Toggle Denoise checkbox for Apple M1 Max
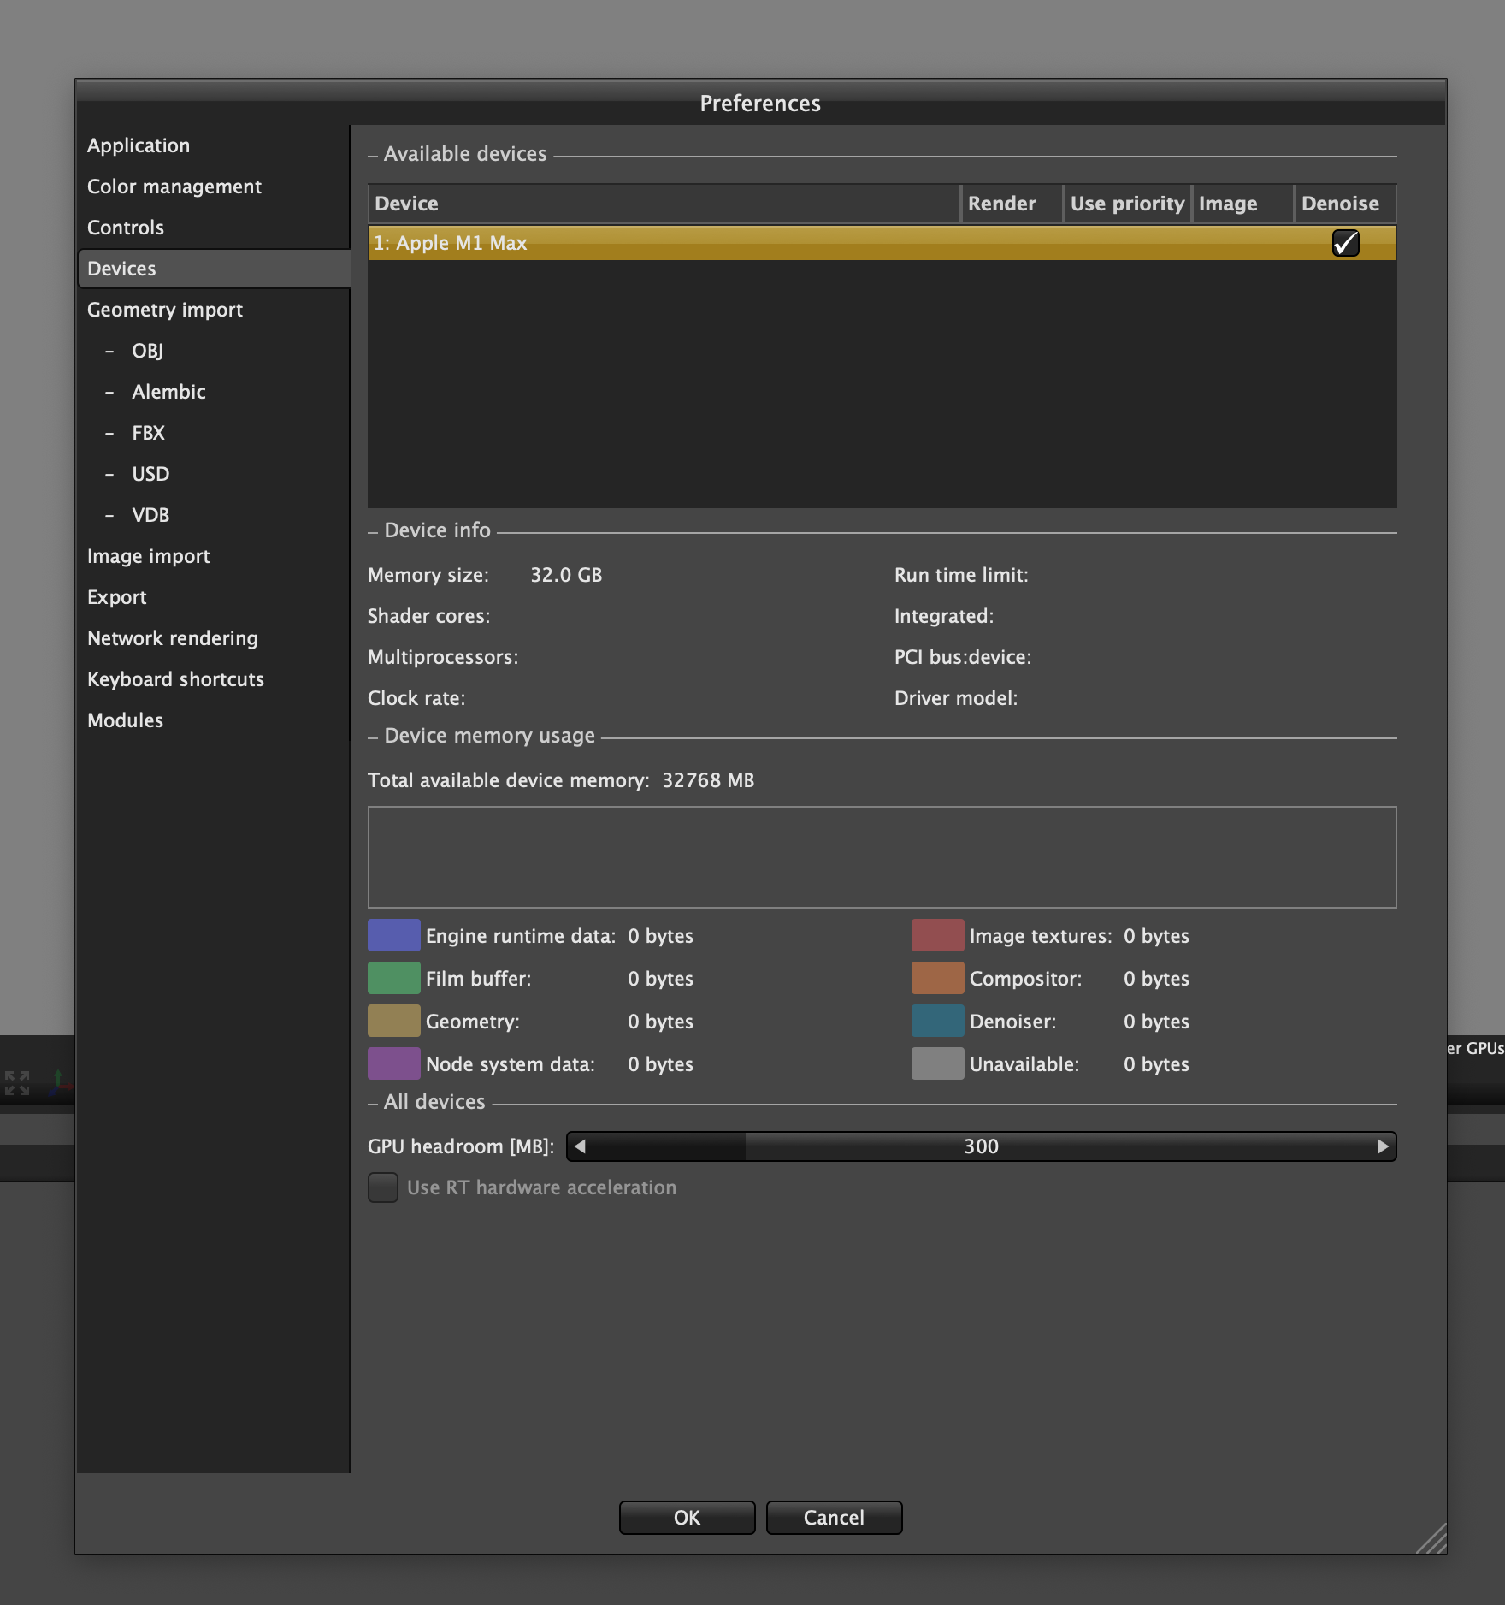Viewport: 1505px width, 1605px height. click(1345, 243)
